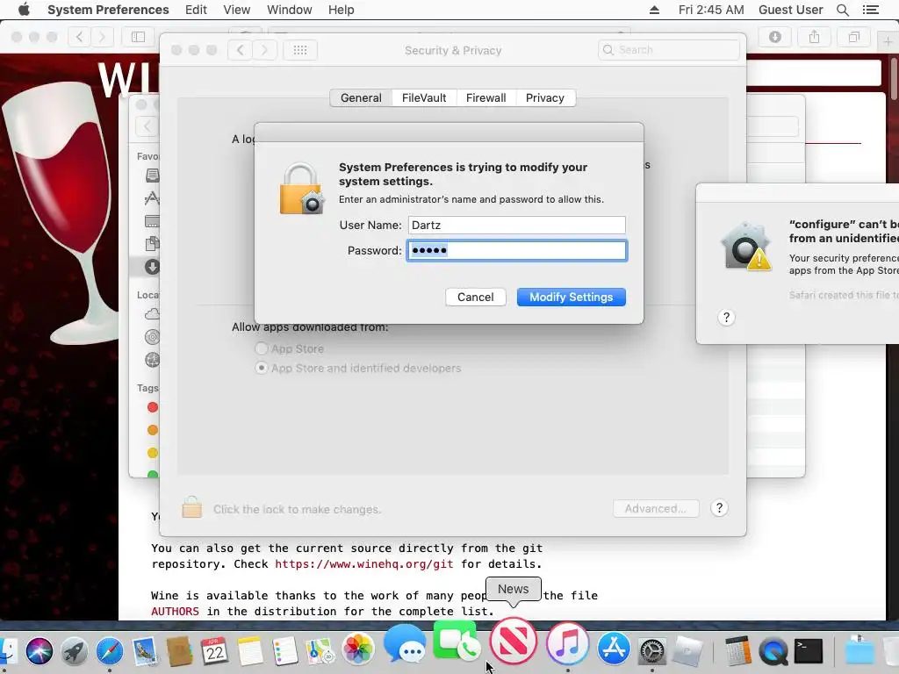Viewport: 899px width, 674px height.
Task: Open the Window menu
Action: [x=289, y=10]
